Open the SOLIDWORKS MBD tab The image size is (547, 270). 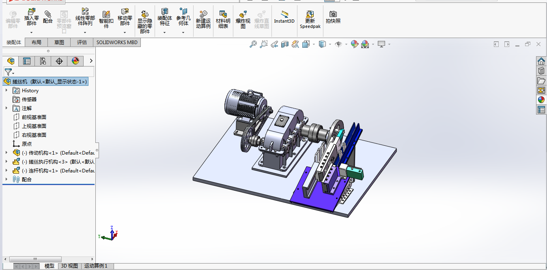coord(117,42)
